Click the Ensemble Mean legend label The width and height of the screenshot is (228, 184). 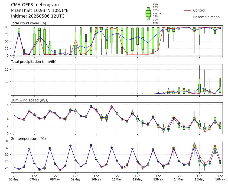click(206, 17)
